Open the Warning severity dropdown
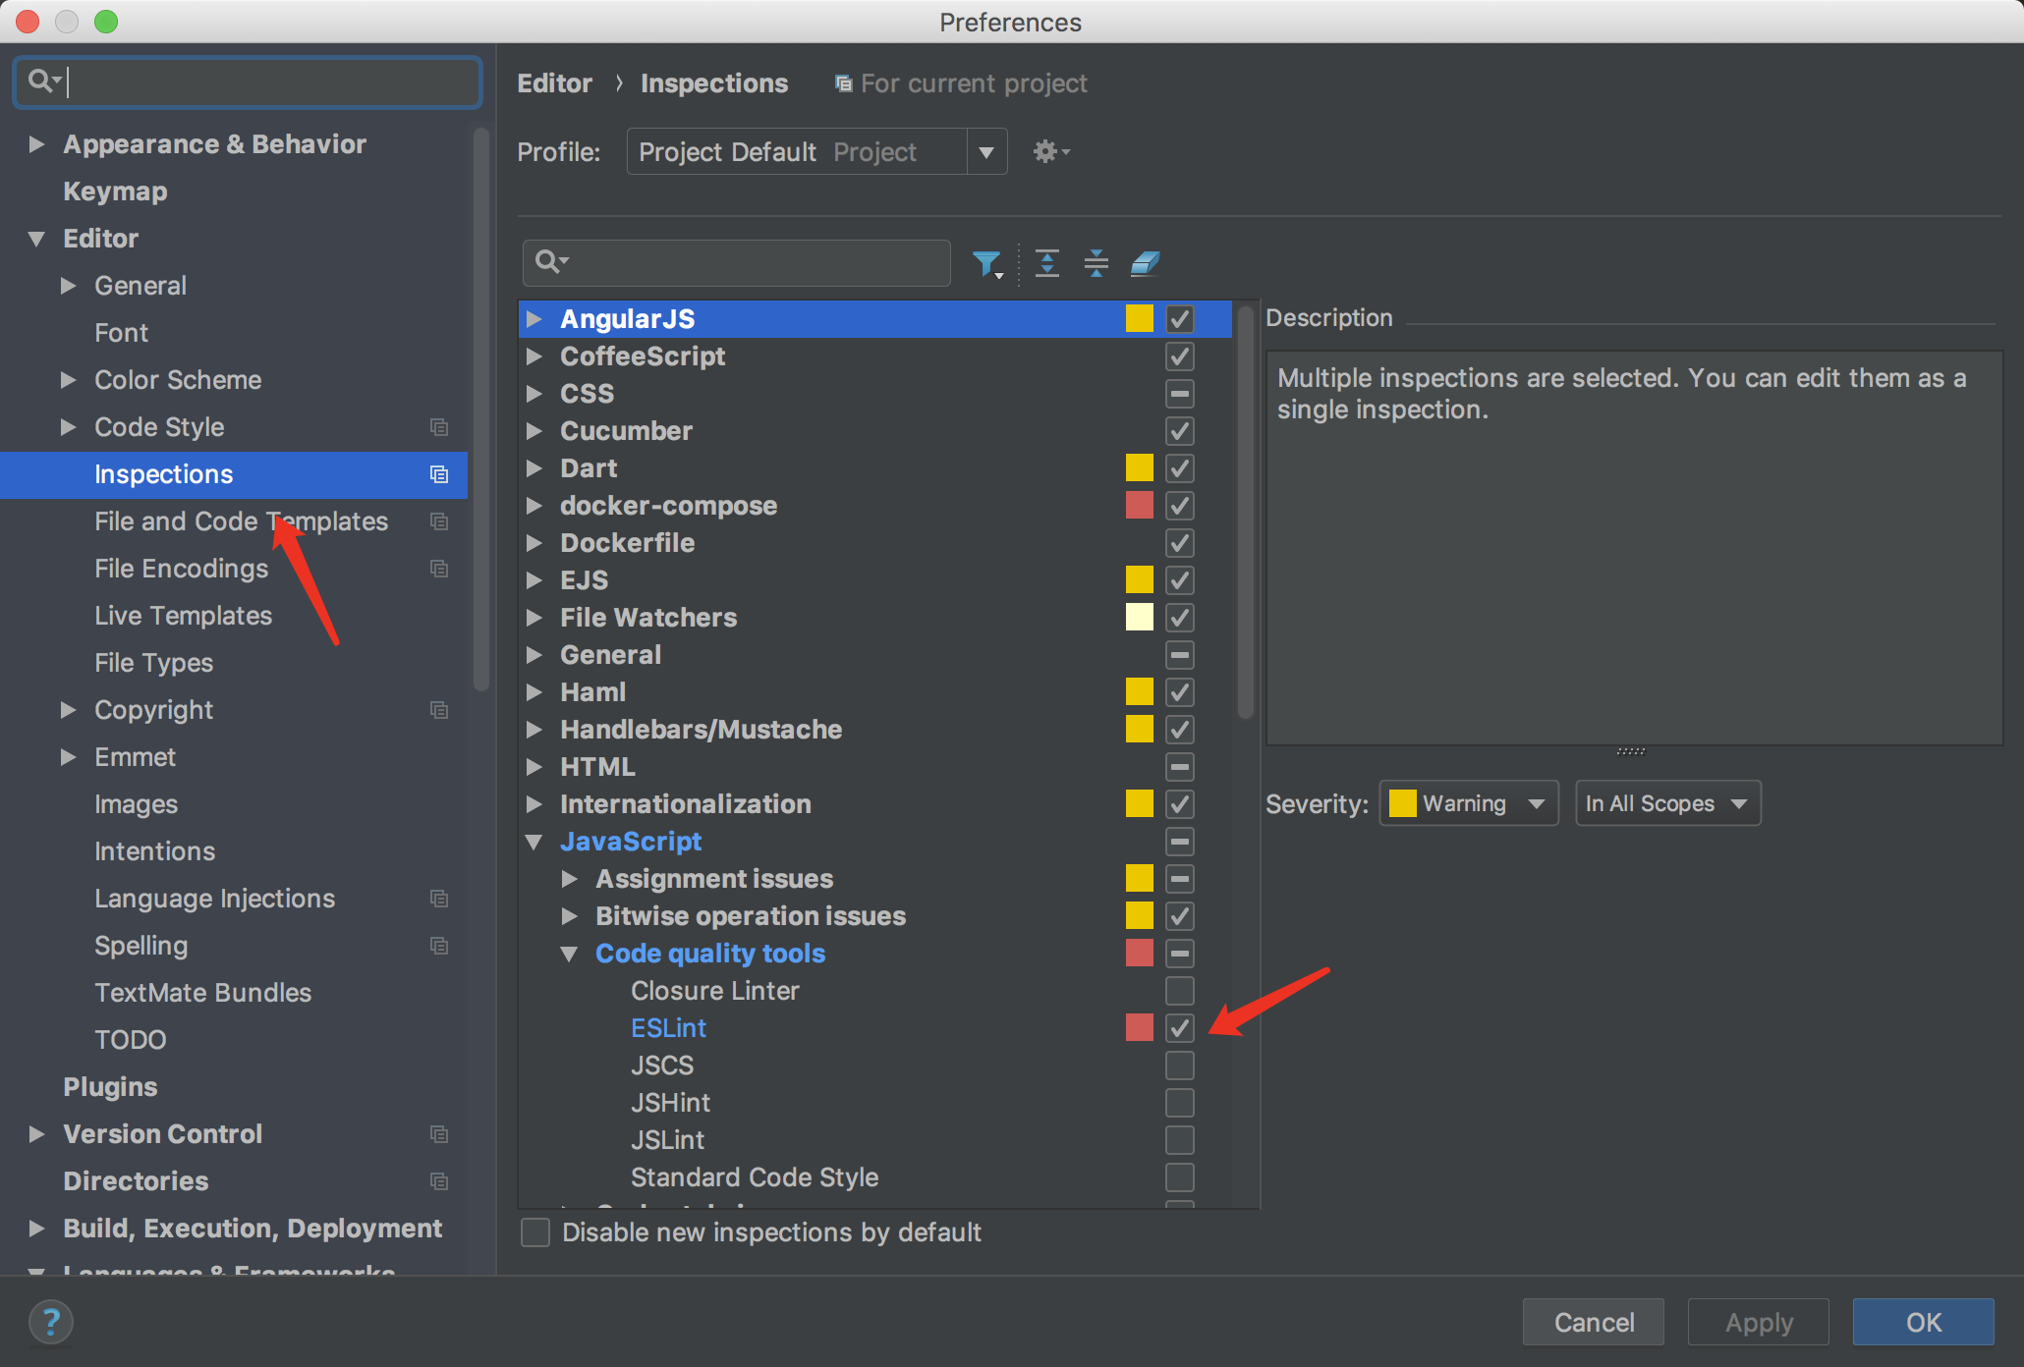Screen dimensions: 2024x1367 pos(1468,804)
